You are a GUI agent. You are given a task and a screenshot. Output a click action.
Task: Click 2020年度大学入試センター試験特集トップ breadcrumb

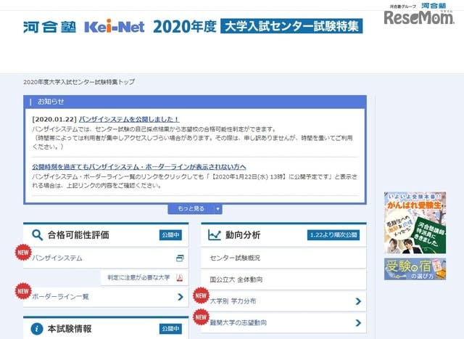79,82
